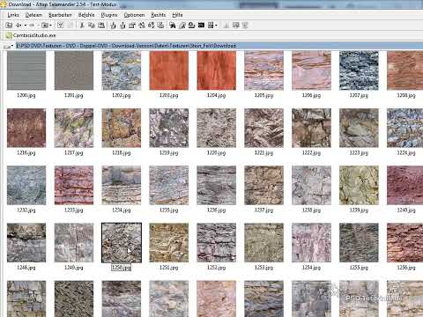Click the Copy to clipboard icon
Image resolution: width=423 pixels, height=317 pixels.
coord(92,26)
